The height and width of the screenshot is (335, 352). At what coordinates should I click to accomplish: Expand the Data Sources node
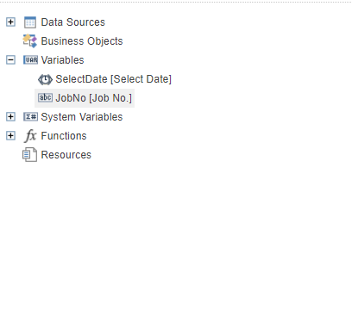(10, 22)
